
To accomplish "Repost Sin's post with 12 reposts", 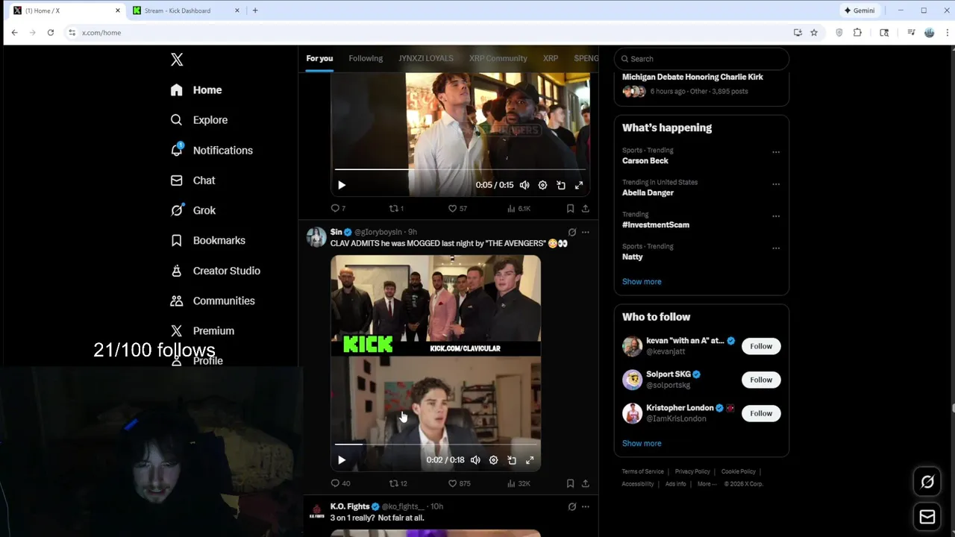I will (x=398, y=483).
